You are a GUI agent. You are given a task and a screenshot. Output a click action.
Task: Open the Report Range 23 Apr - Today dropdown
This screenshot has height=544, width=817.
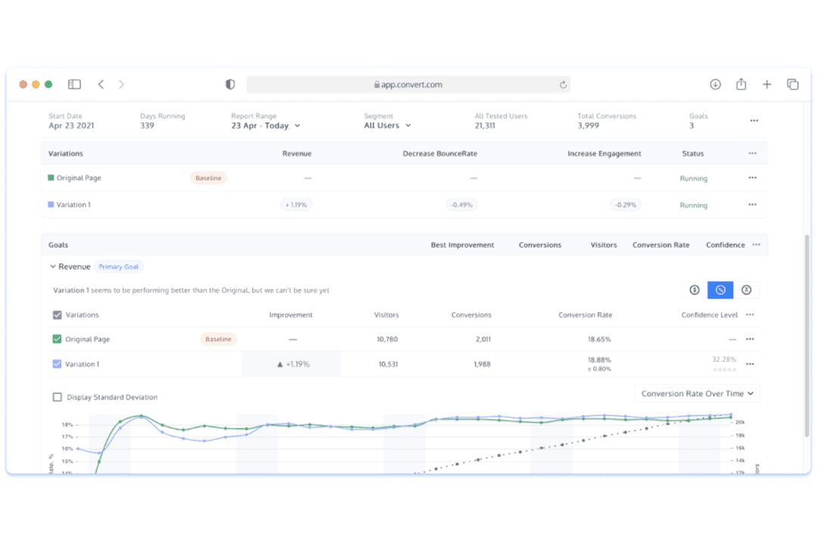266,125
